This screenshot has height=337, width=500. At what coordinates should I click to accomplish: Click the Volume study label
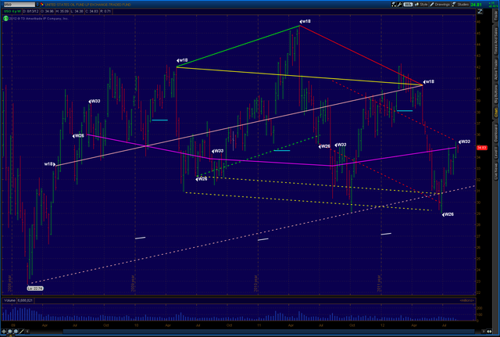[x=9, y=300]
